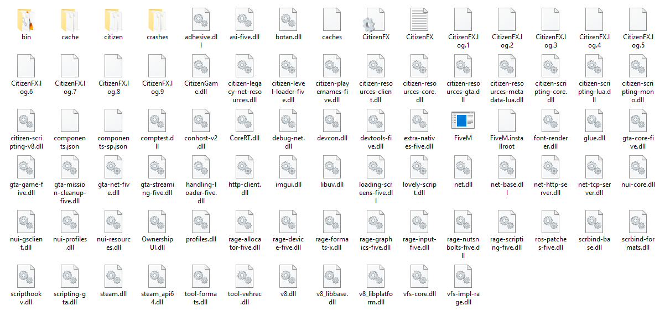Select the glue.dll file icon
Screen dimensions: 665x332
coord(595,120)
